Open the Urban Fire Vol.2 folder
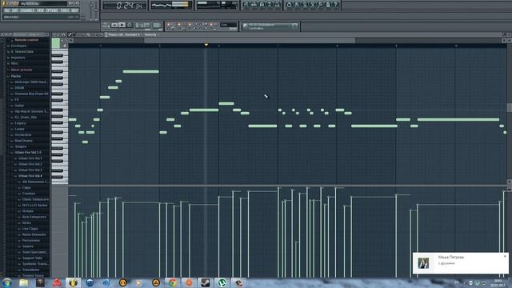Image resolution: width=512 pixels, height=288 pixels. click(30, 164)
